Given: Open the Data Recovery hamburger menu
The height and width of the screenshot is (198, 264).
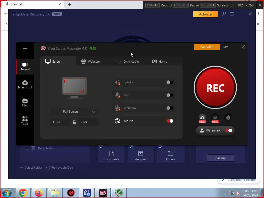Looking at the screenshot, I should pos(232,14).
